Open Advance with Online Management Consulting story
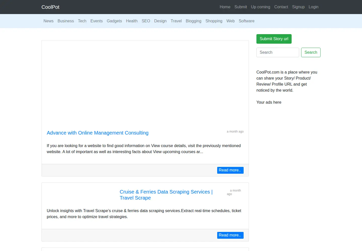The image size is (362, 251). point(98,133)
